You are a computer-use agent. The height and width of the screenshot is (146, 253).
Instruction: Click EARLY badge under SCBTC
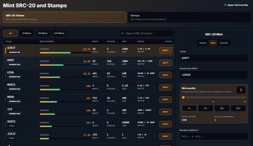pos(12,126)
